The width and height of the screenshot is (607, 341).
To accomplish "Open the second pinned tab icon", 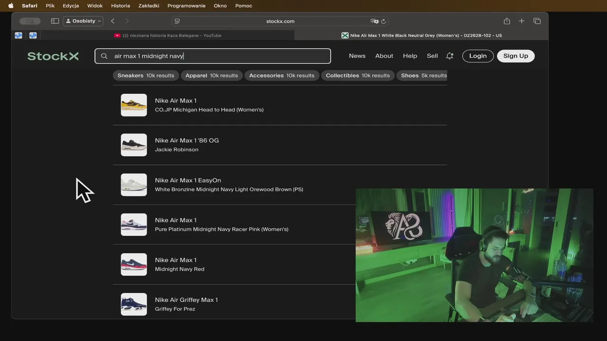I will click(33, 35).
